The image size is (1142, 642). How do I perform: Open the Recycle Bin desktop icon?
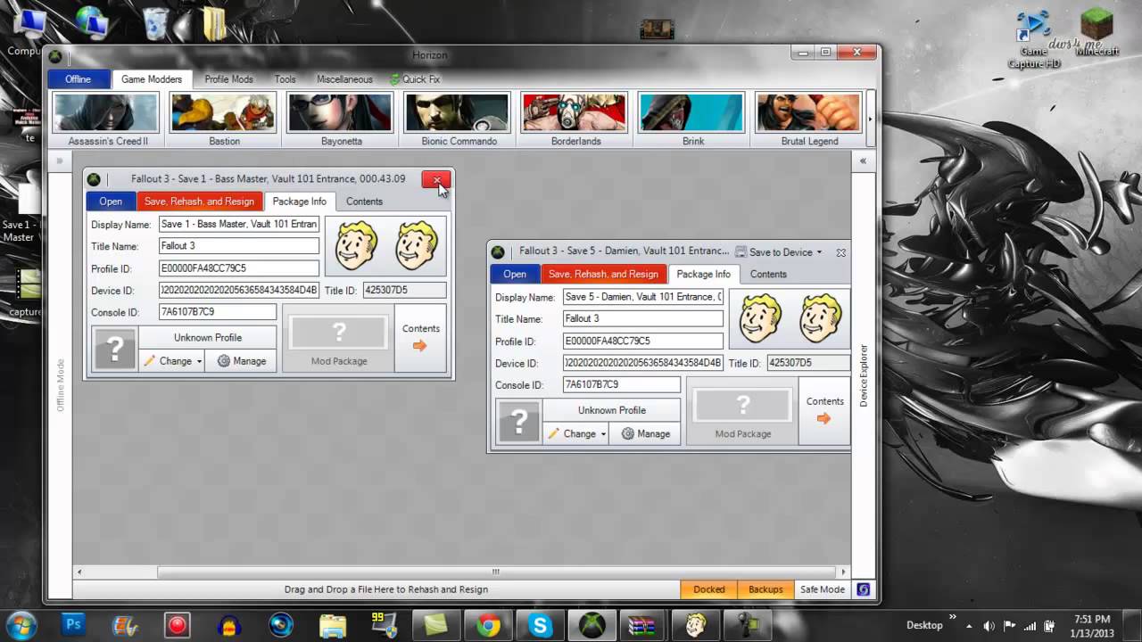coord(155,24)
